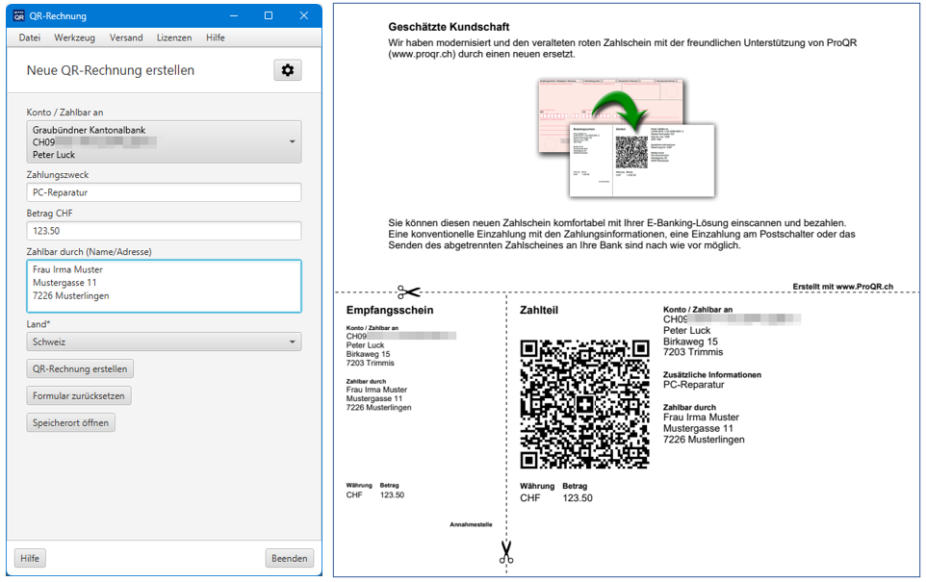This screenshot has width=926, height=582.
Task: Click the Betrag CHF input field
Action: (x=164, y=231)
